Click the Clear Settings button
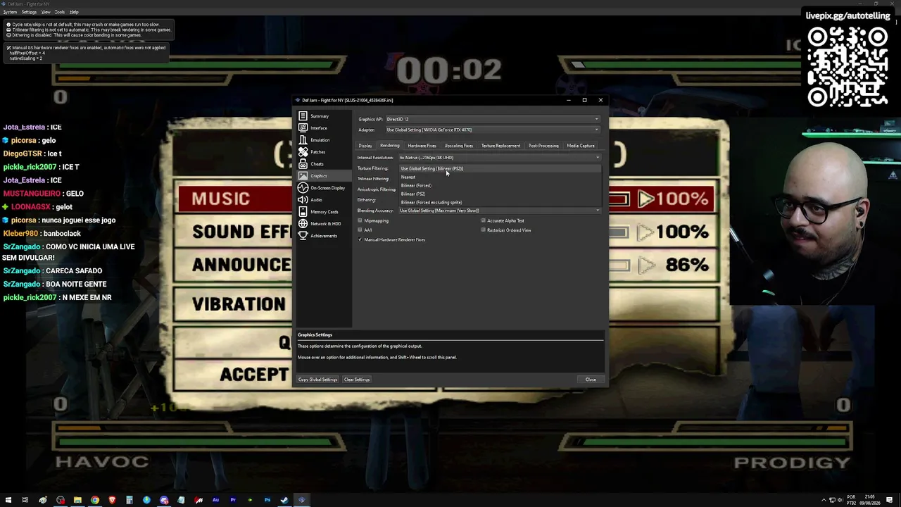The image size is (901, 507). [x=357, y=380]
